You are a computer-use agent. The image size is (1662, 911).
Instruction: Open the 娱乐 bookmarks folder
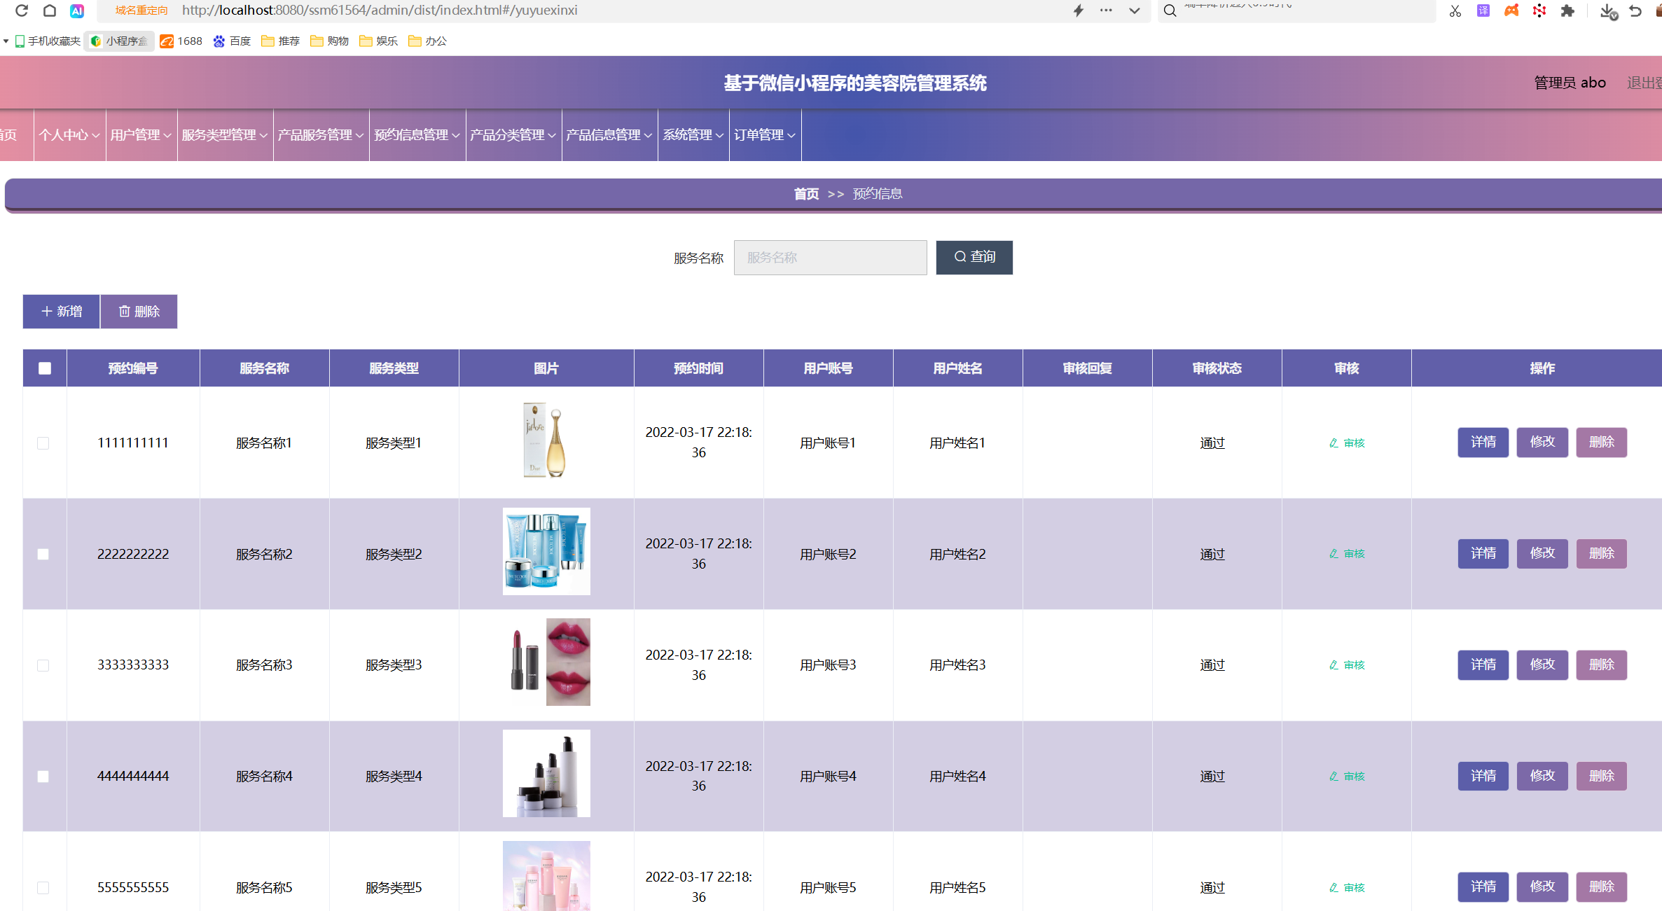click(x=378, y=41)
